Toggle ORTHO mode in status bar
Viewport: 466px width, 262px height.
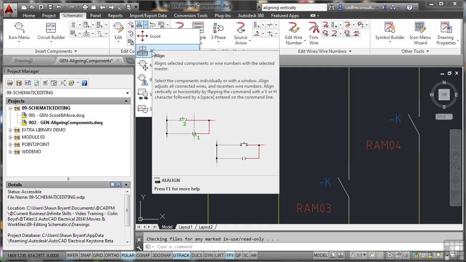point(112,255)
